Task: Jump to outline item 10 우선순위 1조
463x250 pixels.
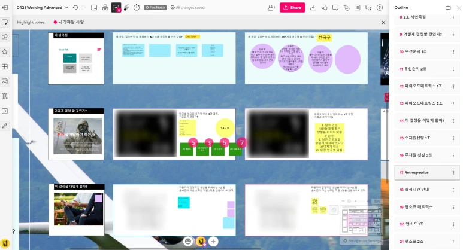Action: tap(426, 51)
